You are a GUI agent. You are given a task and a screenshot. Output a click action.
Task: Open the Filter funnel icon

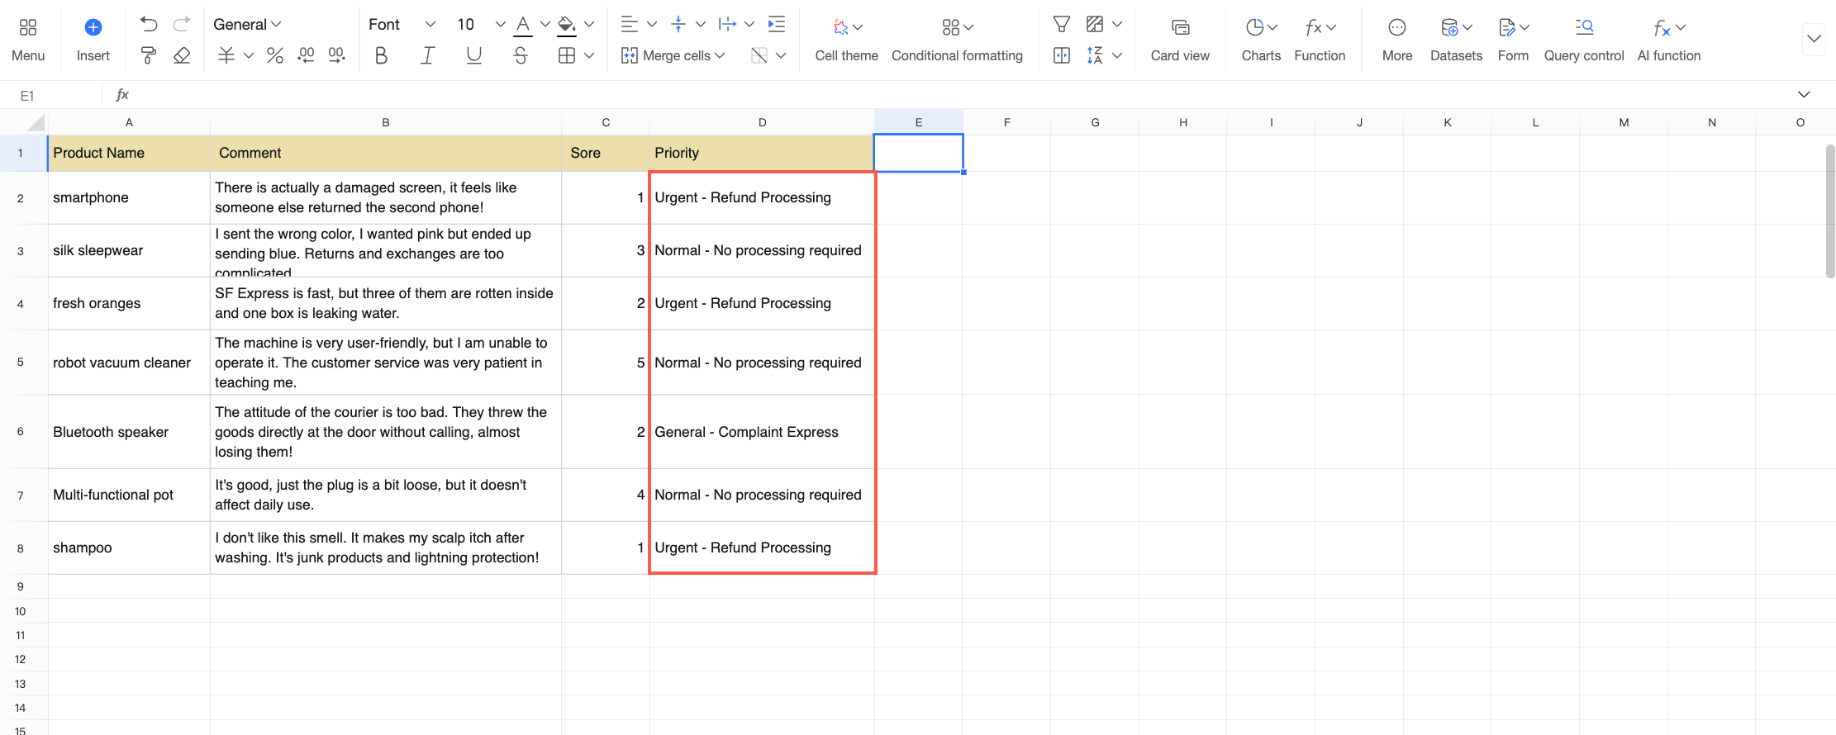coord(1062,24)
